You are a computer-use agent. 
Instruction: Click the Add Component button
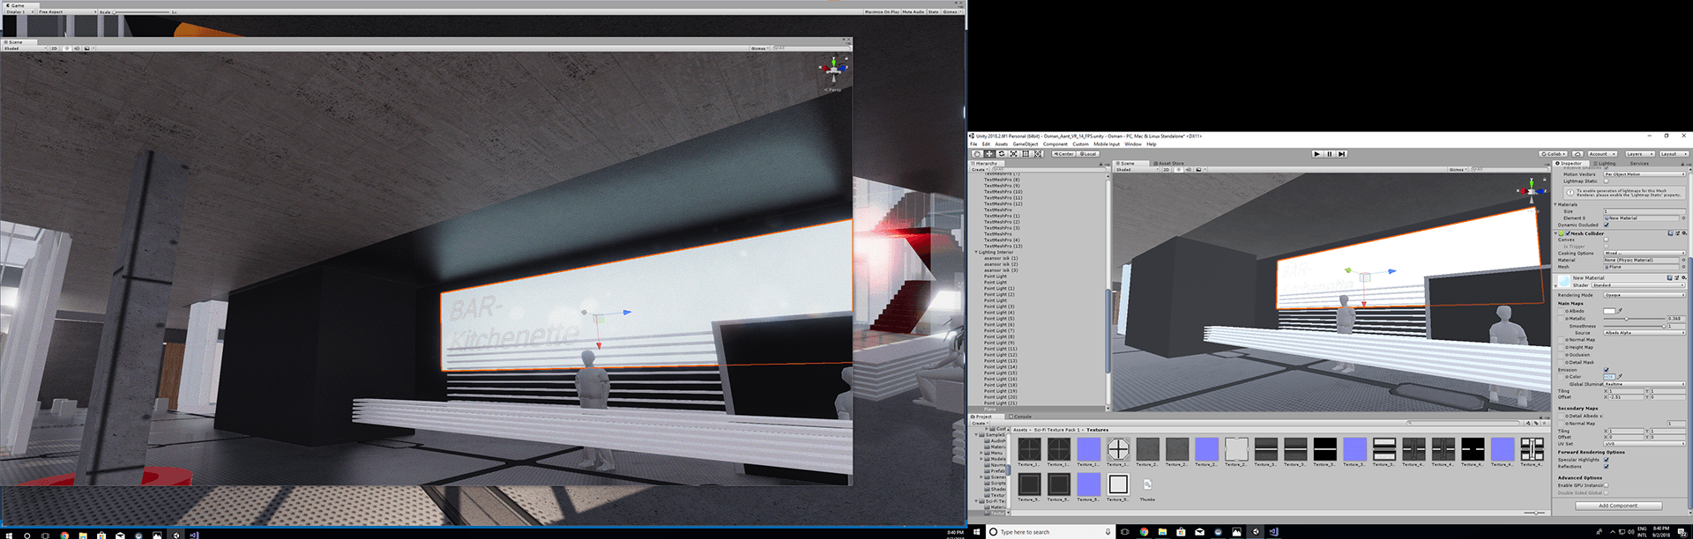click(x=1618, y=506)
